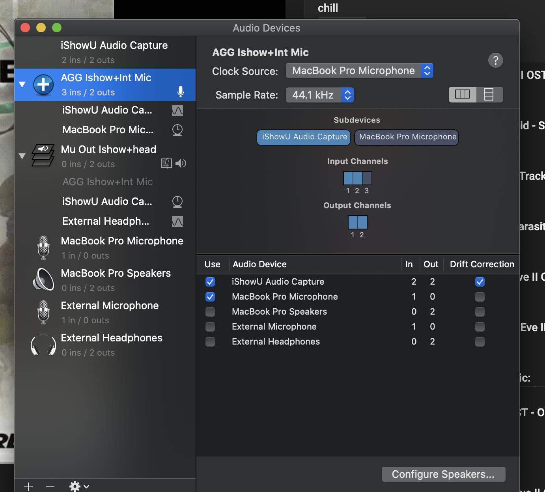Screen dimensions: 545x492
Task: Click the chill tab in background window
Action: point(328,8)
